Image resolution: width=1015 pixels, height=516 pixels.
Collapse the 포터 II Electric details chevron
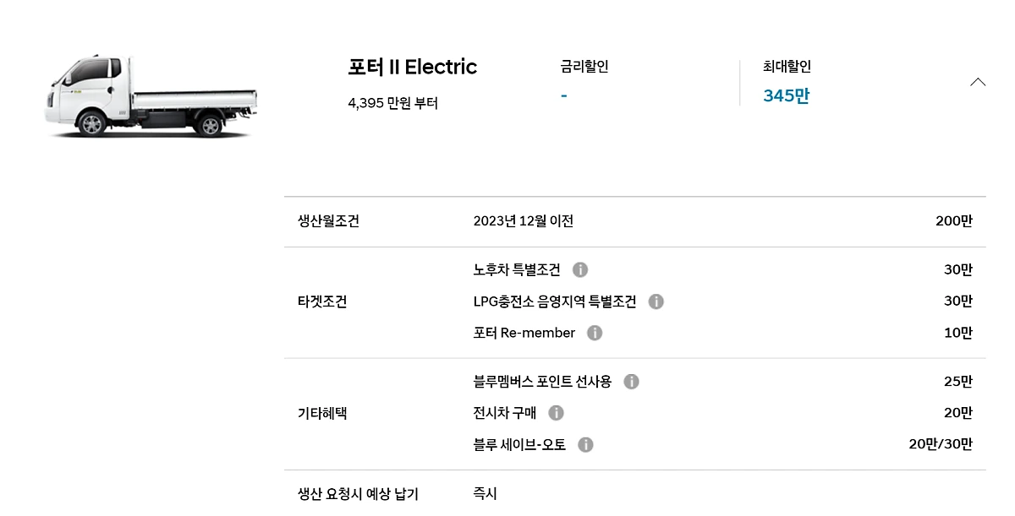point(978,82)
